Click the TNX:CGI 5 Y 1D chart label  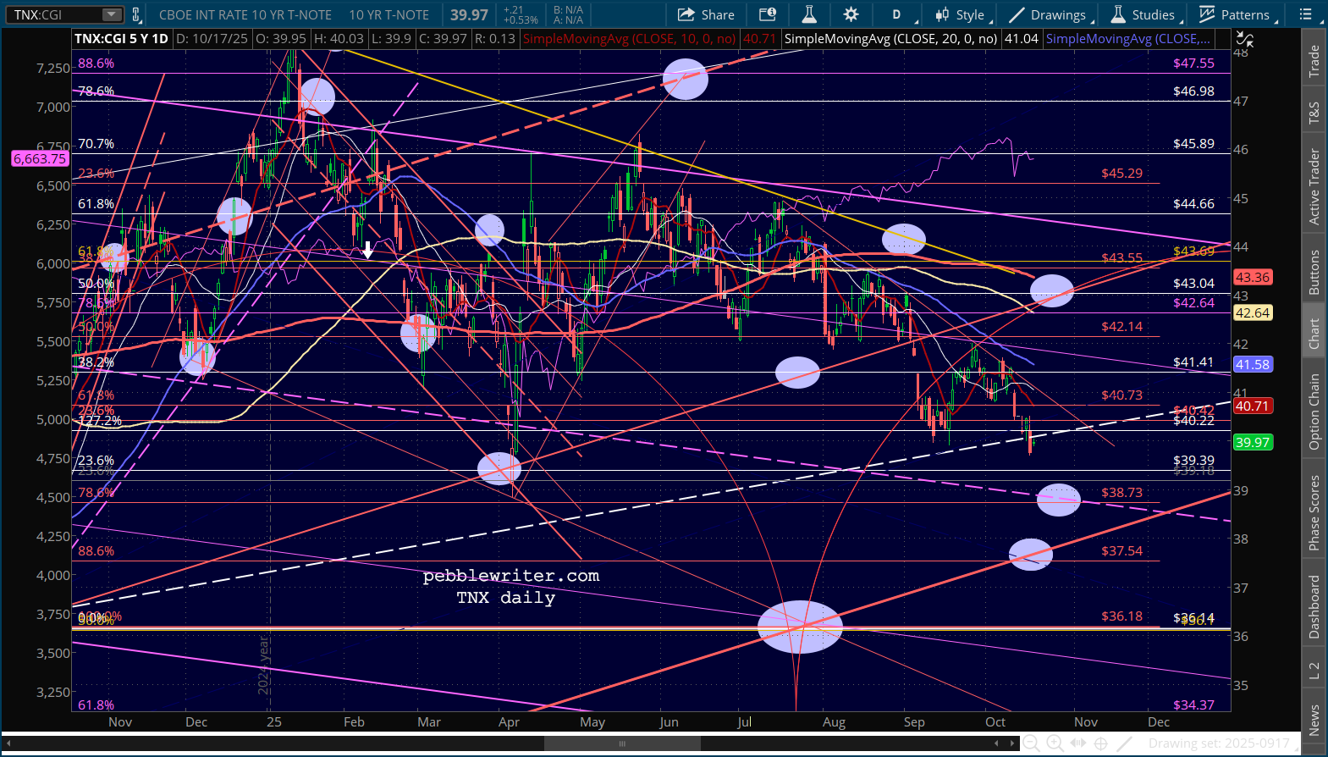[121, 39]
